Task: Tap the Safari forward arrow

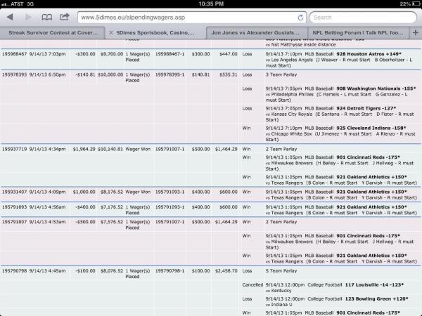Action: point(28,16)
